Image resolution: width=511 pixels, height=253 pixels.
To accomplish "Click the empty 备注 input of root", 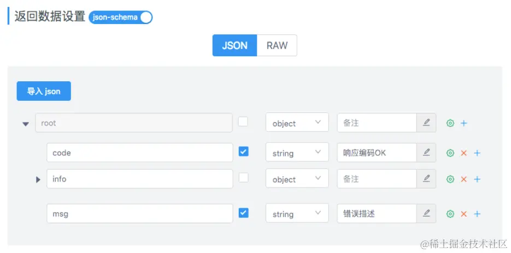I will (377, 123).
